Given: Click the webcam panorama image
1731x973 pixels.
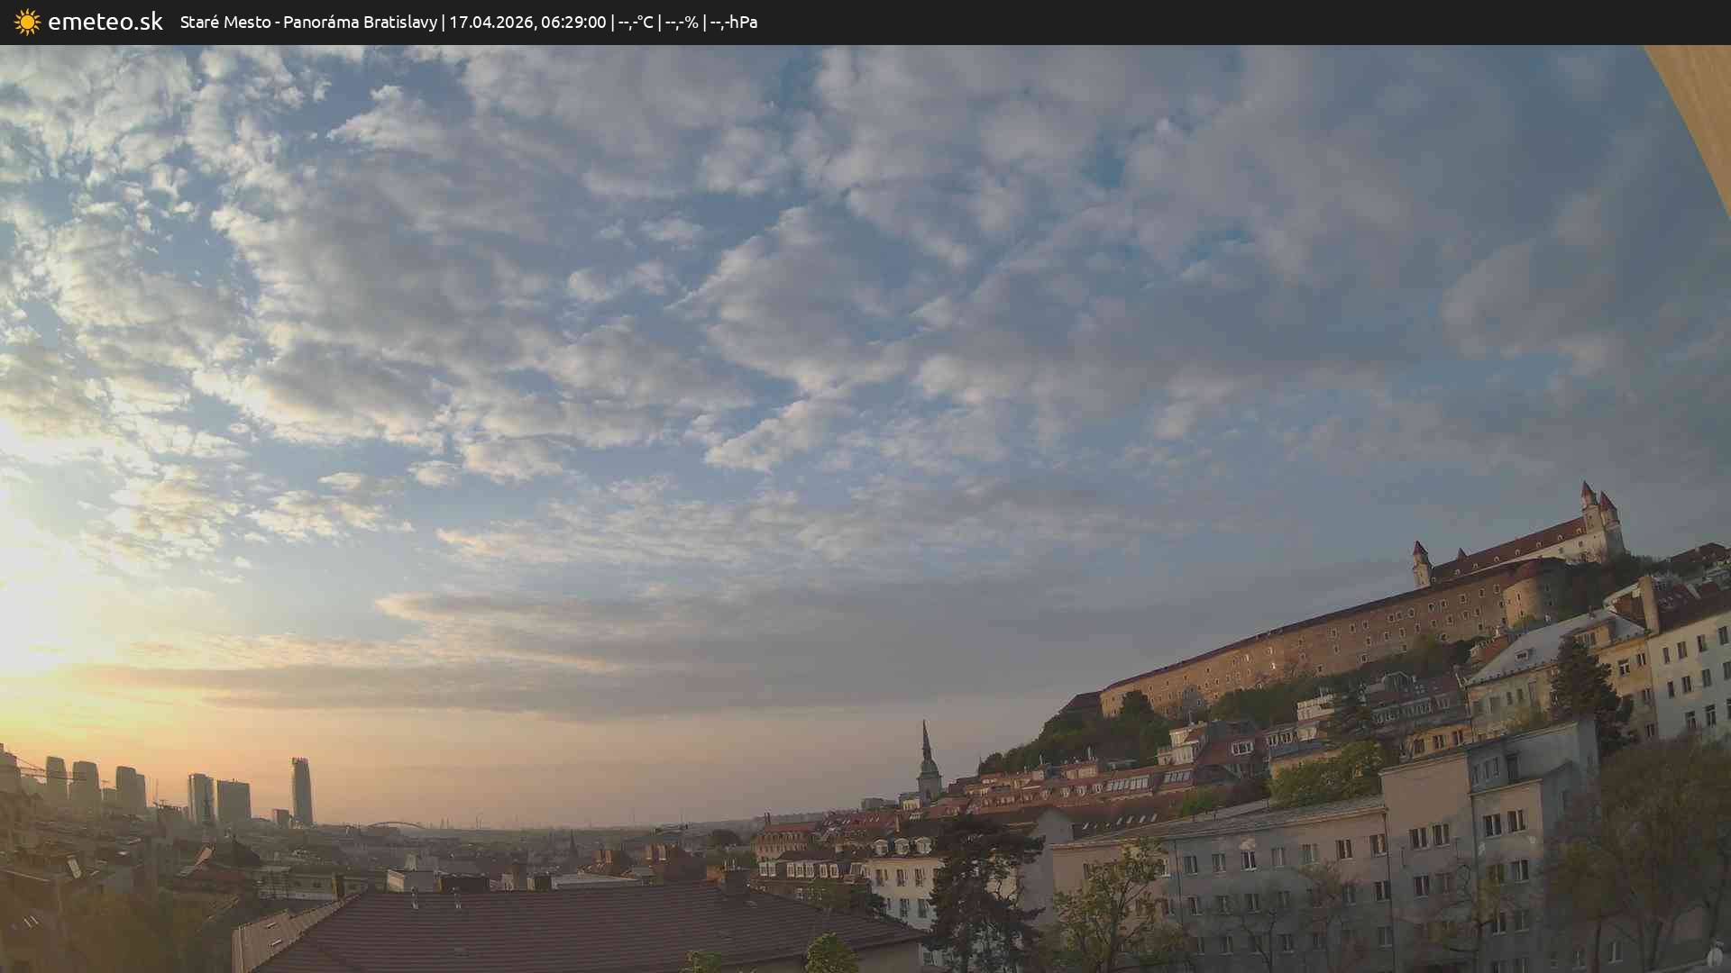Looking at the screenshot, I should [x=865, y=509].
